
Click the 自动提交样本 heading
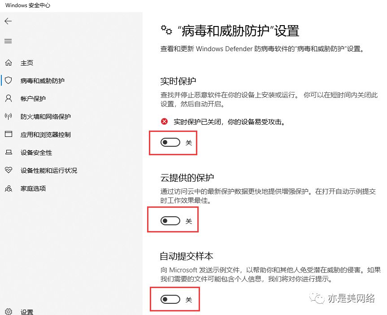(x=187, y=256)
